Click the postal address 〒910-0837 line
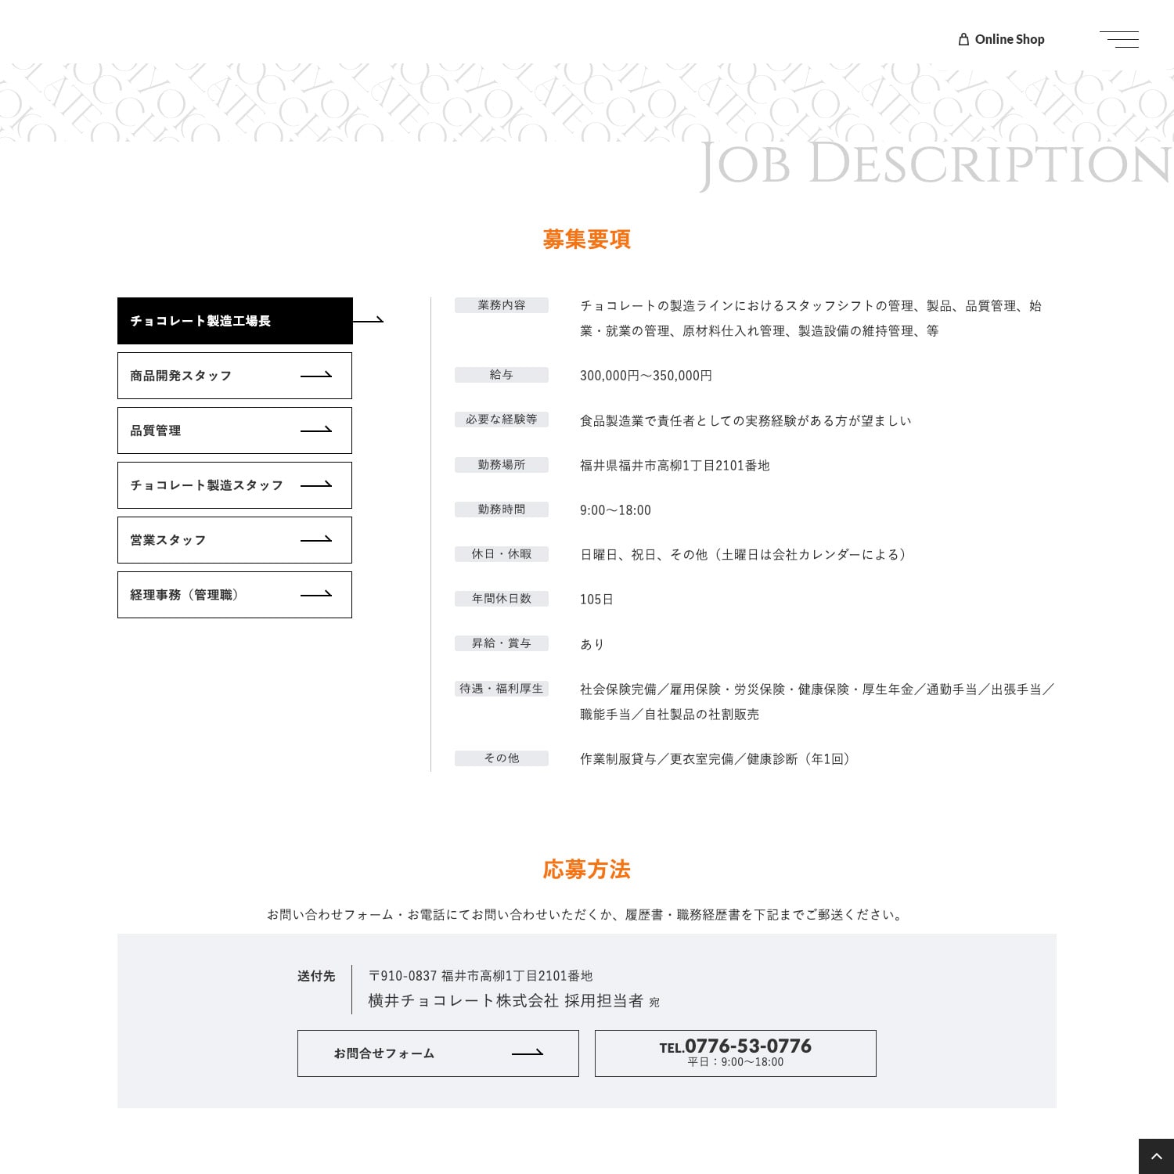Image resolution: width=1174 pixels, height=1174 pixels. [481, 976]
